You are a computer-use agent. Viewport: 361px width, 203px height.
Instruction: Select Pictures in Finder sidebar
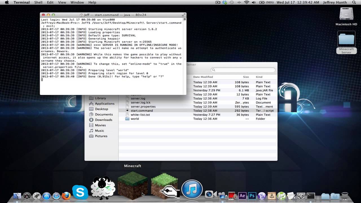[x=101, y=136]
